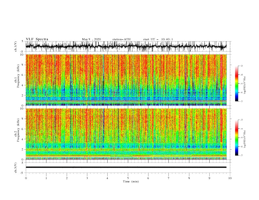This screenshot has height=200, width=259.
Task: Click time axis tick label "7"
Action: (x=169, y=178)
